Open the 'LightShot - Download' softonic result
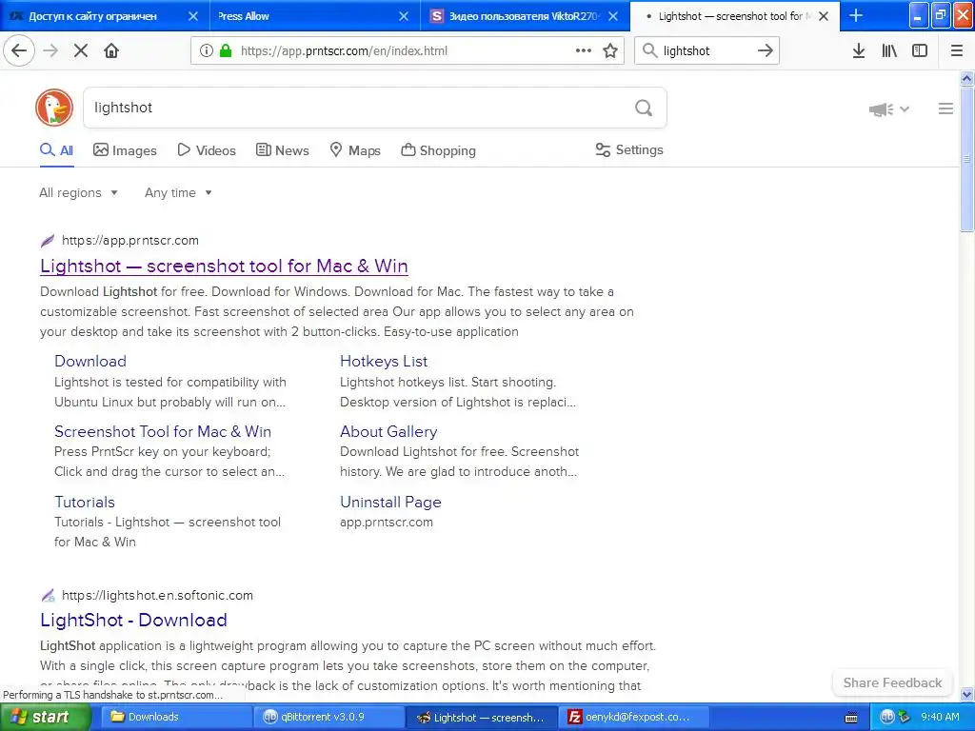Screen dimensions: 975x731 (x=133, y=621)
